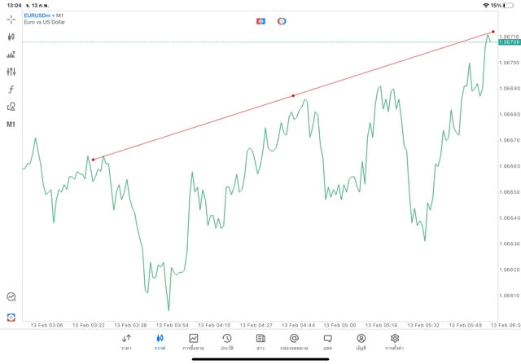Image resolution: width=521 pixels, height=364 pixels.
Task: Open the ข่าว (News) tab
Action: (x=260, y=341)
